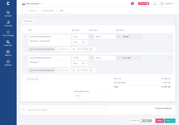Go to the Invoice #355 breadcrumb

(48, 11)
